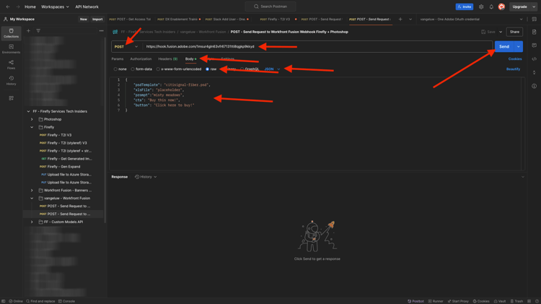The height and width of the screenshot is (304, 541).
Task: Open the Comments icon in right sidebar
Action: point(534,45)
